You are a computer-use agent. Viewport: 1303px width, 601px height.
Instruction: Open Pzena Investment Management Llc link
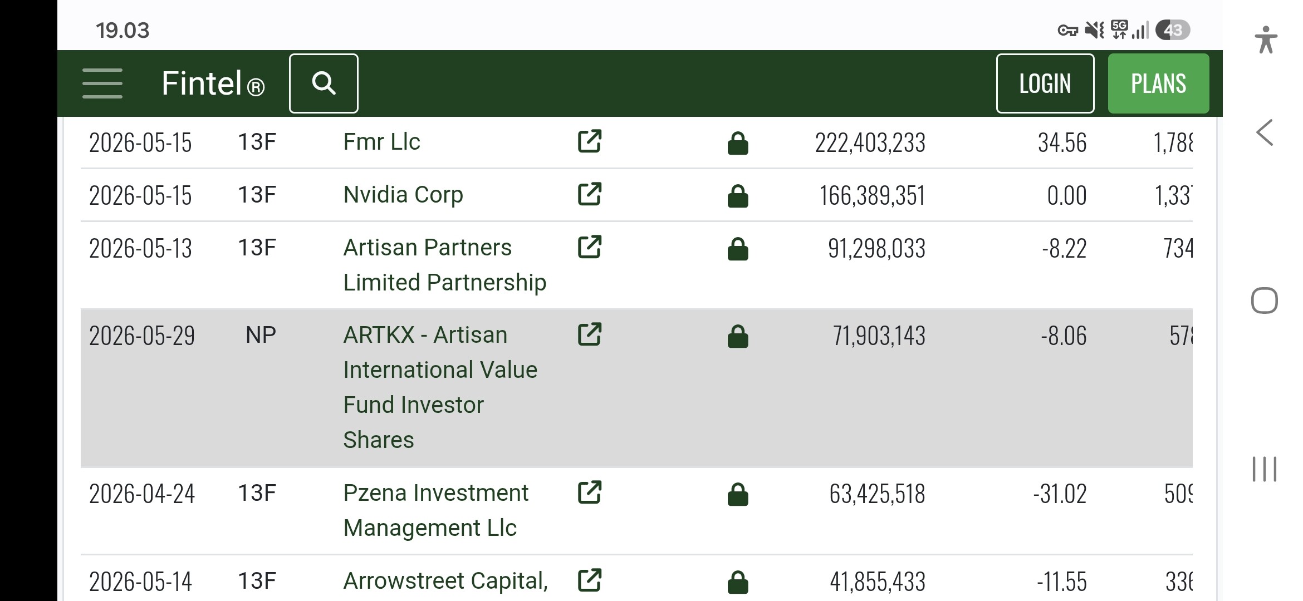point(436,510)
